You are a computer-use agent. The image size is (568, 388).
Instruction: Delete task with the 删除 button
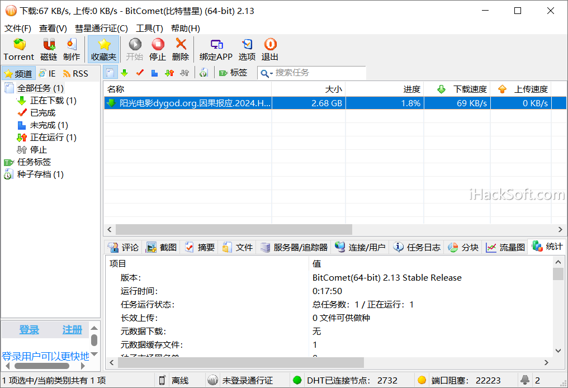[181, 49]
